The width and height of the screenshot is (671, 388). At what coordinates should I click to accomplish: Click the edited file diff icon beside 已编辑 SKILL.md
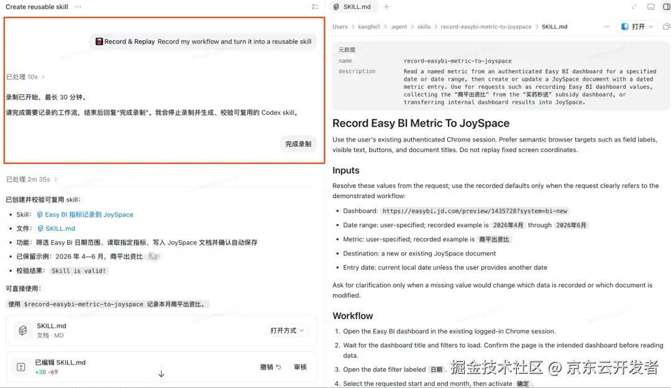click(x=21, y=367)
